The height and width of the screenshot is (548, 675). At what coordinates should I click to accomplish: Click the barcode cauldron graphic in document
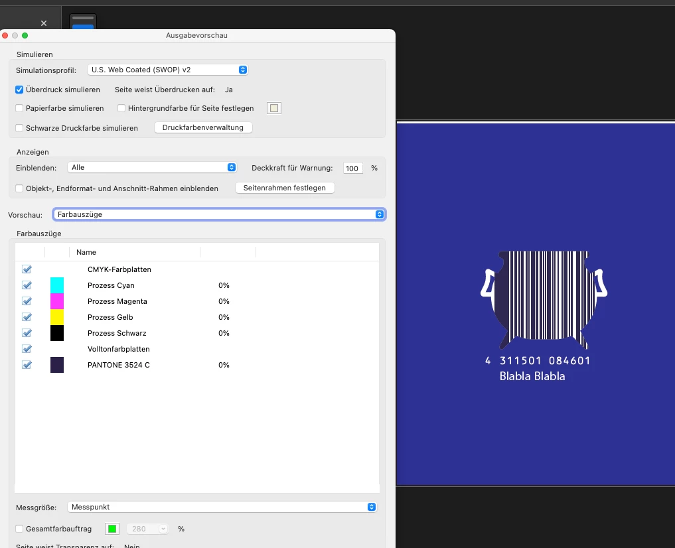pyautogui.click(x=544, y=300)
